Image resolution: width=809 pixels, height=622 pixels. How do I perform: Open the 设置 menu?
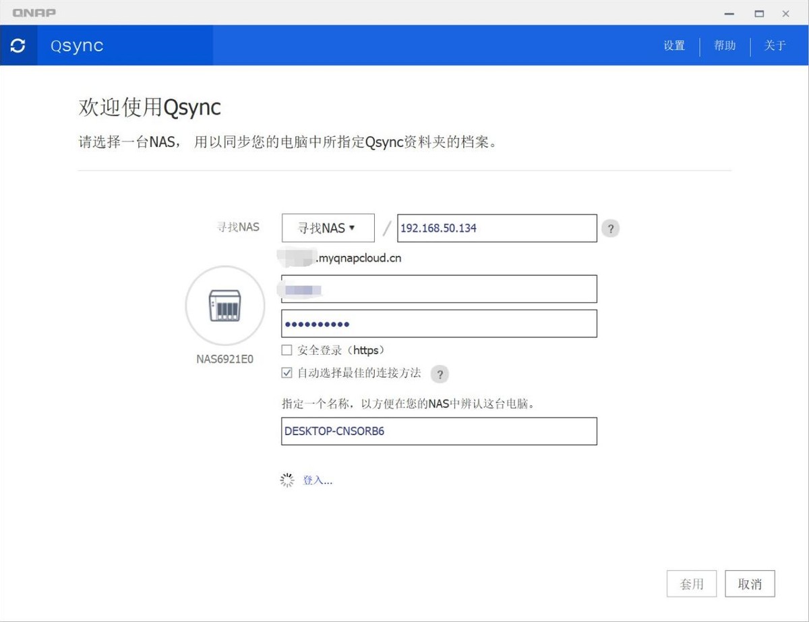673,45
